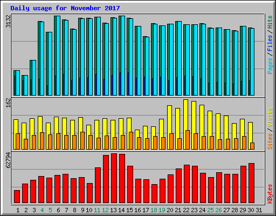Click the cyan files bar for day 6
Screen dimensions: 276x216
click(x=58, y=56)
